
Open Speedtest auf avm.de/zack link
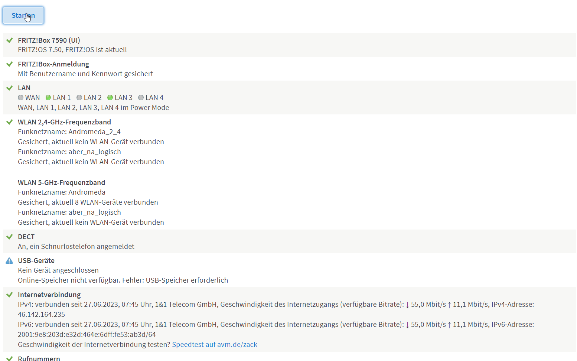[x=215, y=344]
